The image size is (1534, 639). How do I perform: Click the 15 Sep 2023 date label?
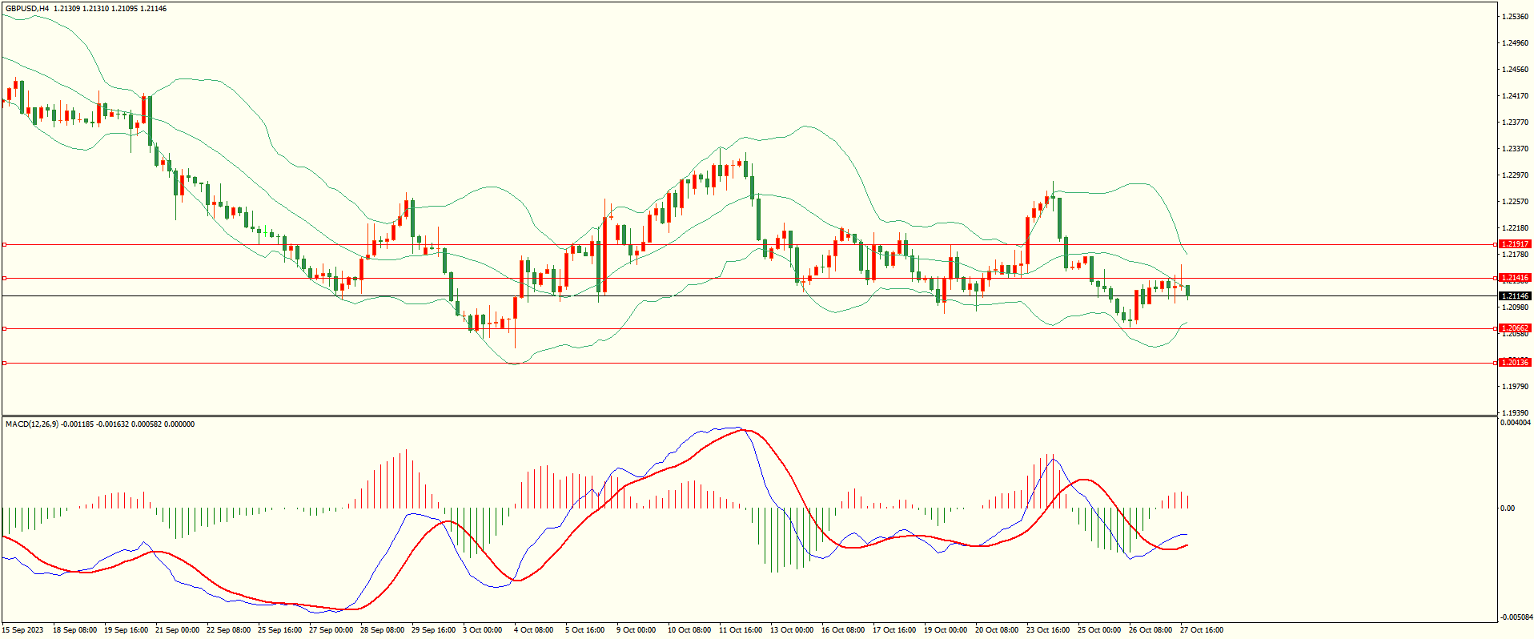[22, 630]
